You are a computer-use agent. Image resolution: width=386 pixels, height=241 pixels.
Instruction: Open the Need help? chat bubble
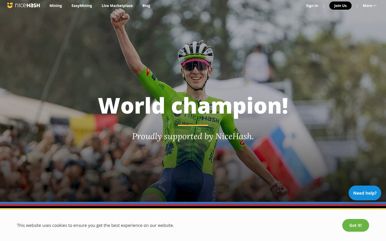click(x=365, y=193)
